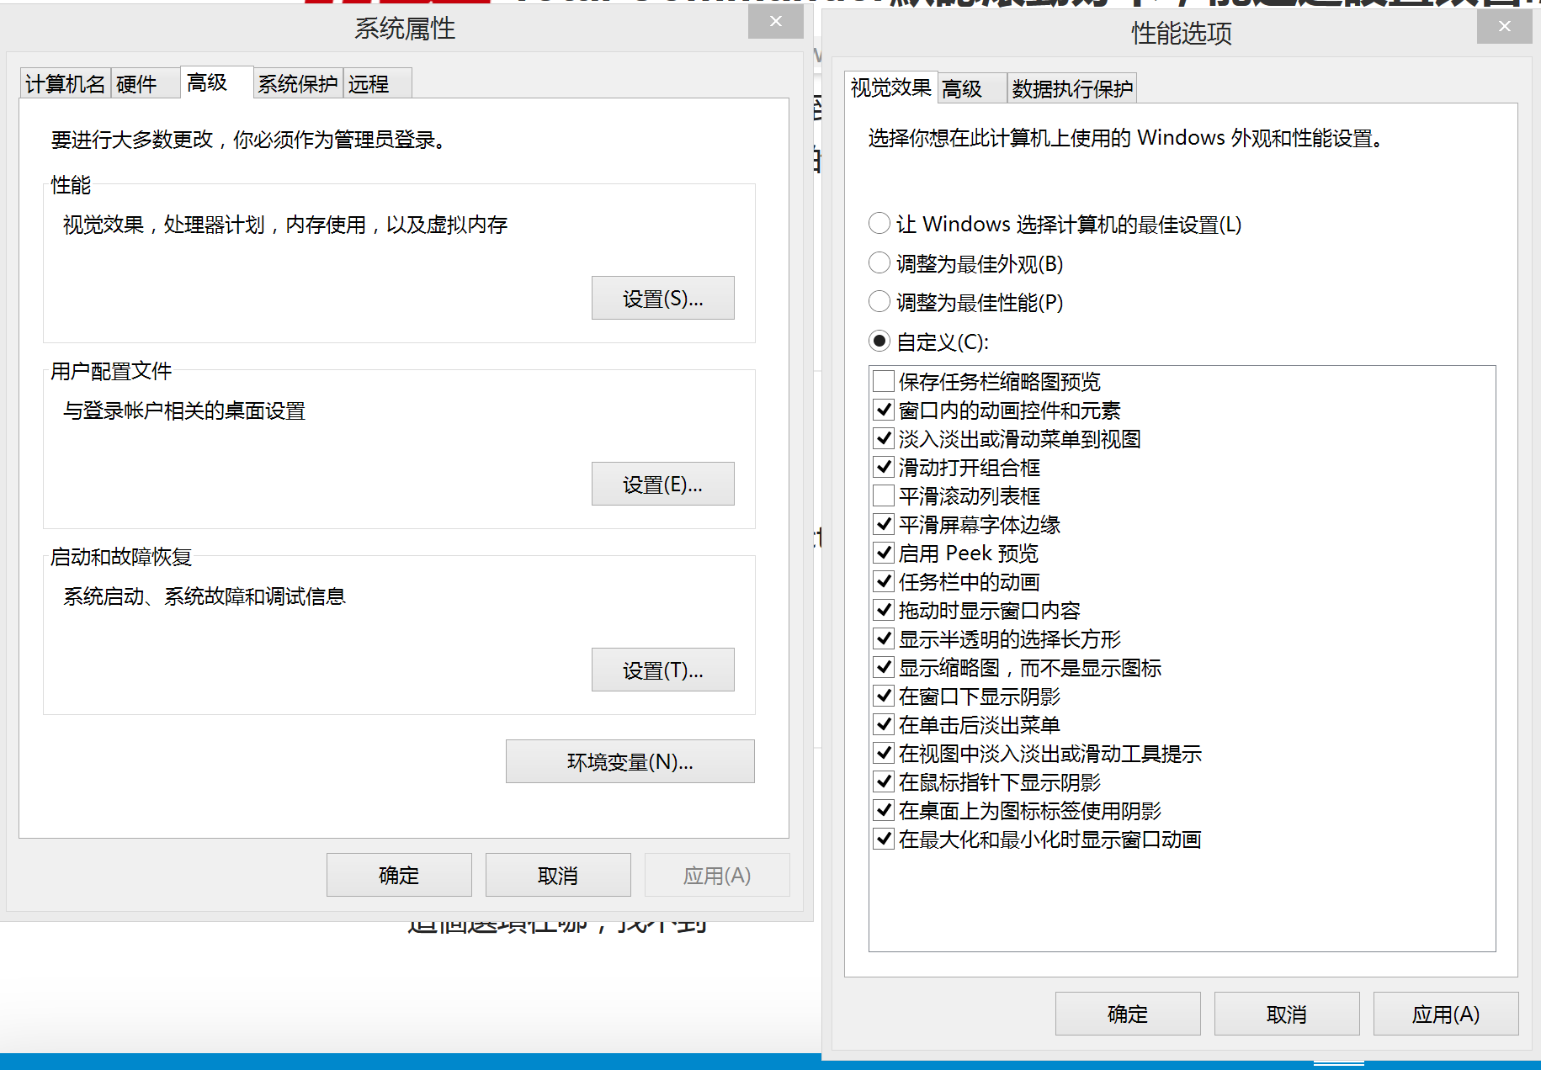
Task: Switch to 数据执行保护 tab
Action: click(1072, 89)
